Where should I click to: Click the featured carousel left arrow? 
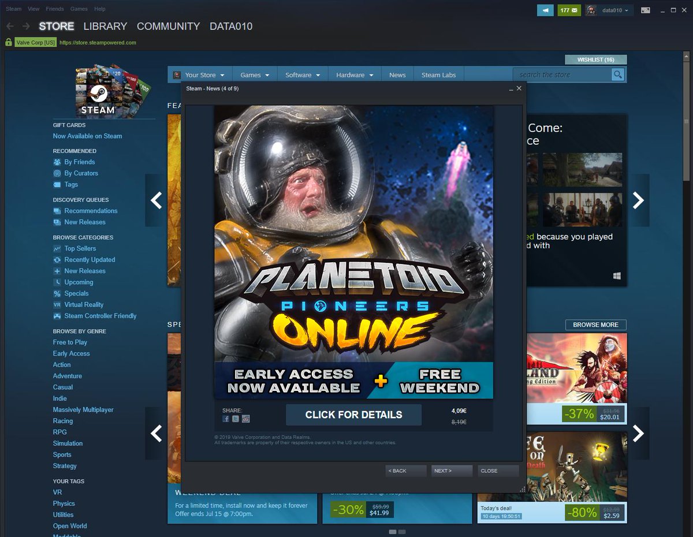[156, 200]
